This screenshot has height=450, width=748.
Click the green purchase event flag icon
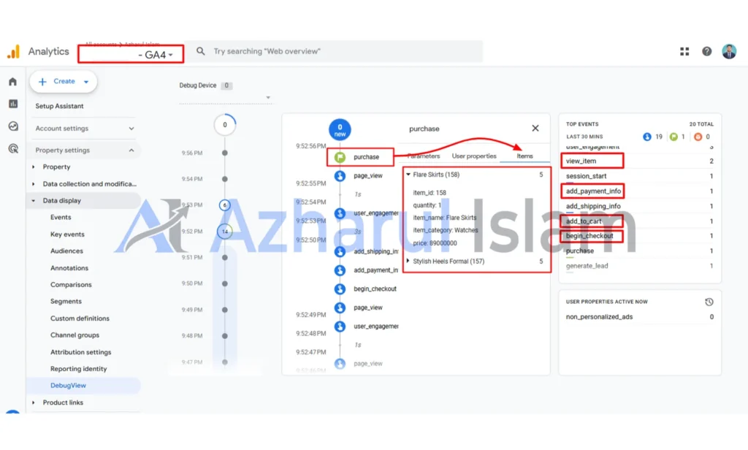coord(340,157)
